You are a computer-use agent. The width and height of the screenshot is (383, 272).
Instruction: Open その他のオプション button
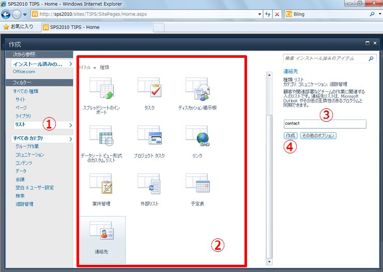point(318,136)
